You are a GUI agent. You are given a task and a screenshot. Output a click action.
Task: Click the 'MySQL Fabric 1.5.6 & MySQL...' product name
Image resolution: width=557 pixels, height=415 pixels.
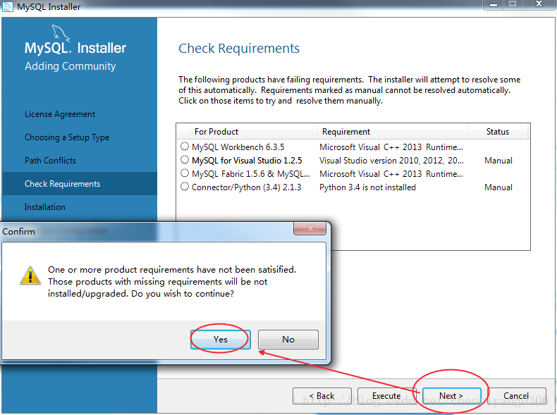[x=251, y=174]
